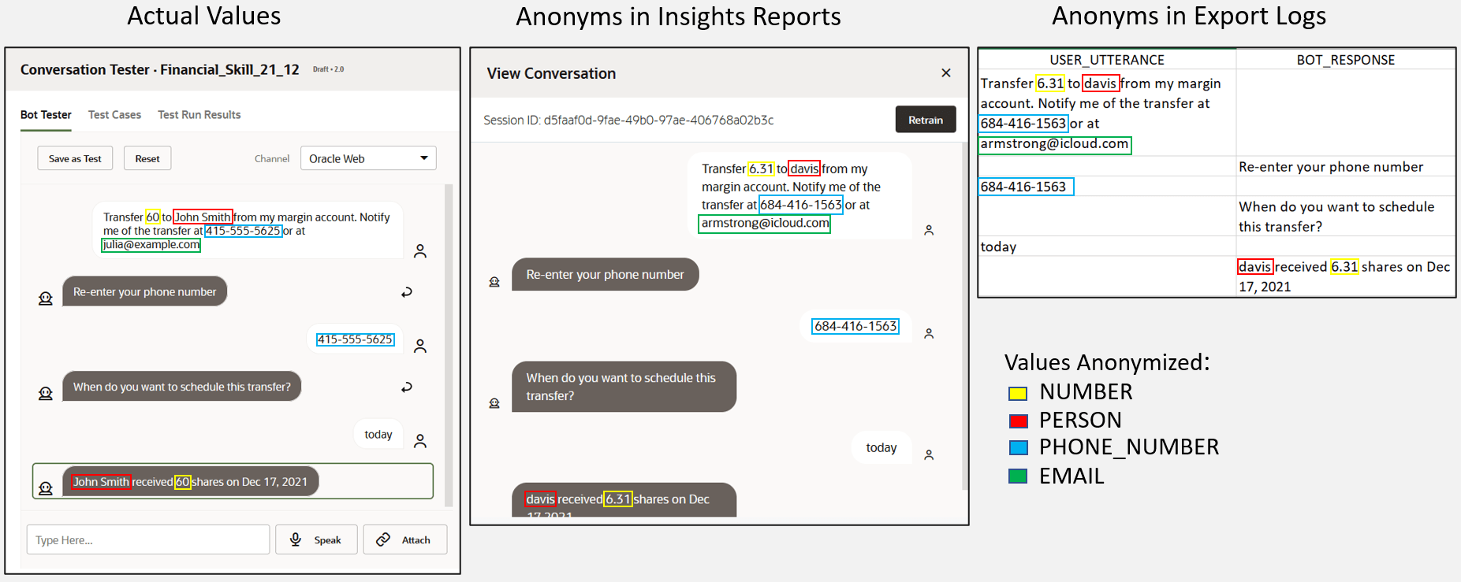Viewport: 1461px width, 582px height.
Task: Click the microphone Speak button
Action: coord(316,540)
